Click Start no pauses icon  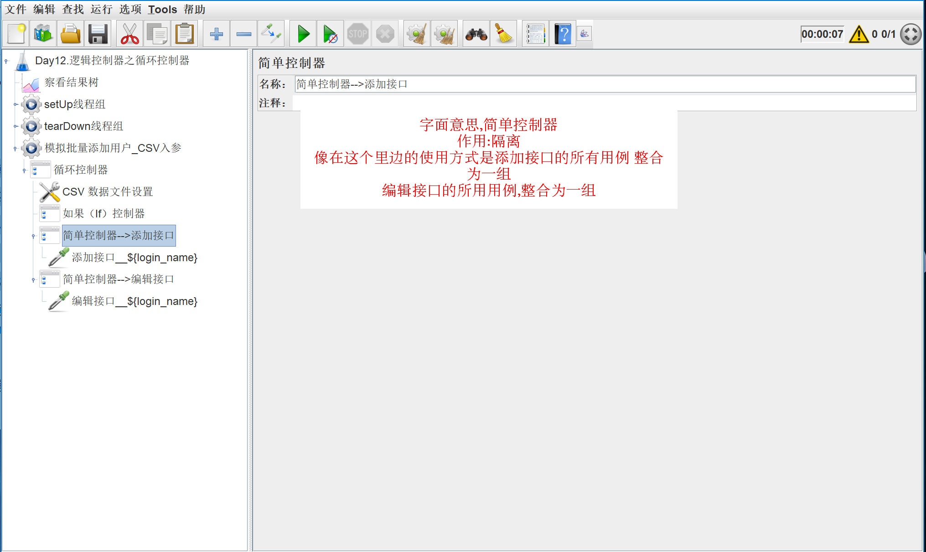click(330, 34)
